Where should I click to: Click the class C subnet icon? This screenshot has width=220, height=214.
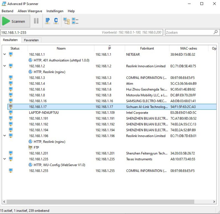[x=56, y=21]
